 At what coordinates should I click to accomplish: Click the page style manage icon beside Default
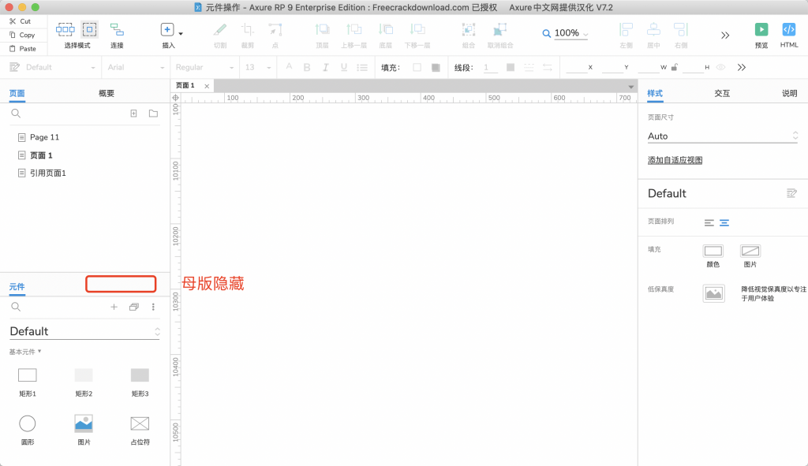coord(791,193)
